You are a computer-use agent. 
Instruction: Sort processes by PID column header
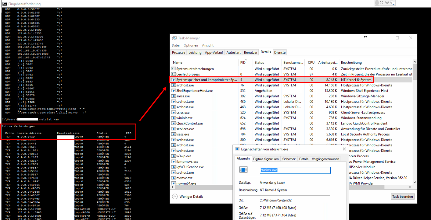(x=243, y=62)
